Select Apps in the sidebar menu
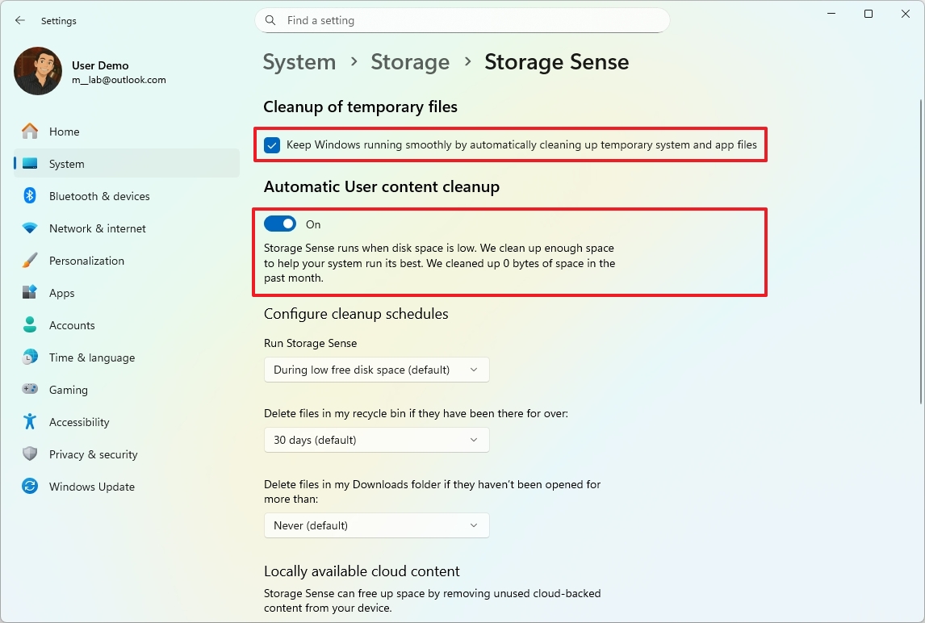 pos(61,293)
